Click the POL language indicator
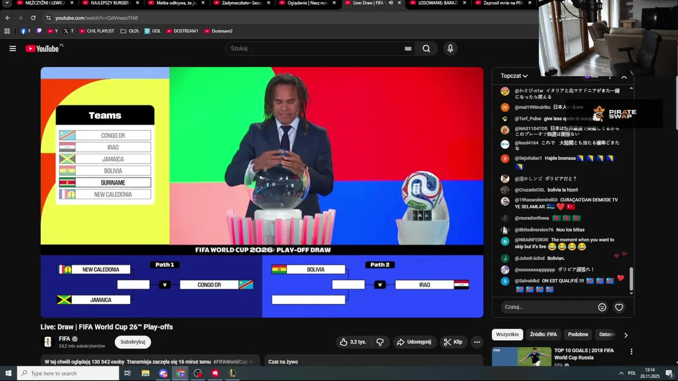The width and height of the screenshot is (678, 381). click(631, 373)
